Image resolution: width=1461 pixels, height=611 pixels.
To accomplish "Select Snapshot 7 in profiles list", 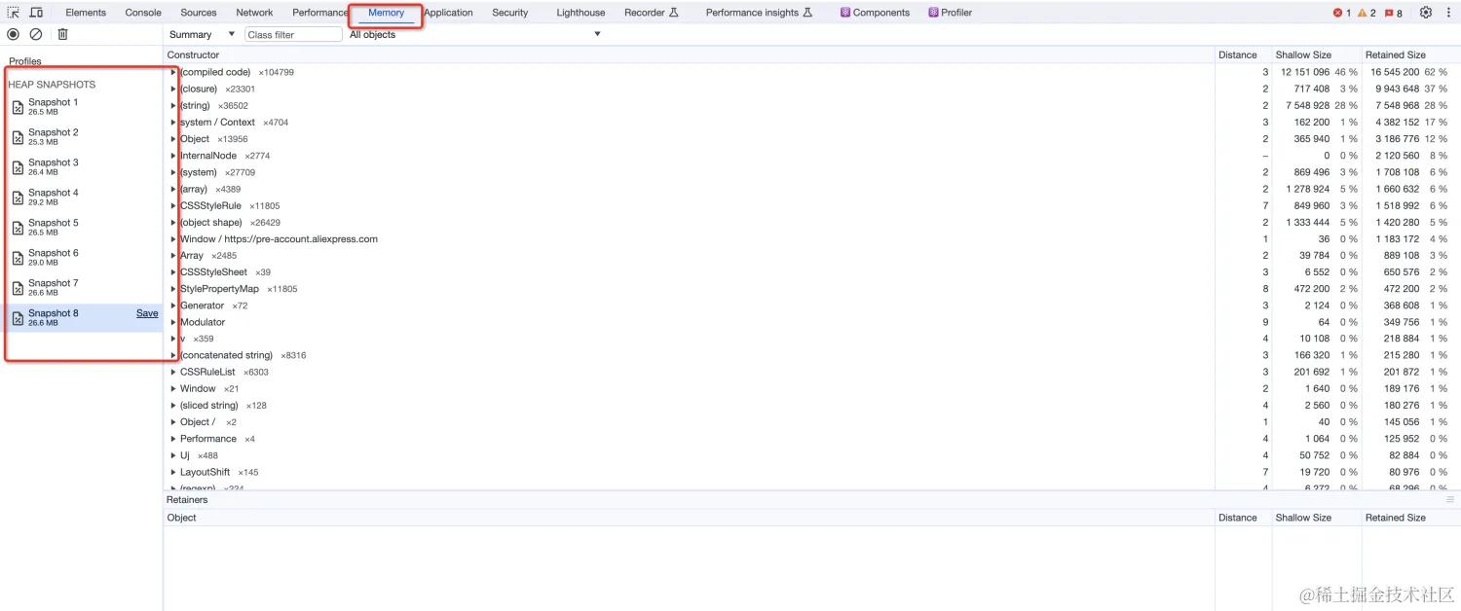I will click(83, 287).
